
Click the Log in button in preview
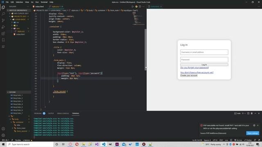[x=204, y=65]
